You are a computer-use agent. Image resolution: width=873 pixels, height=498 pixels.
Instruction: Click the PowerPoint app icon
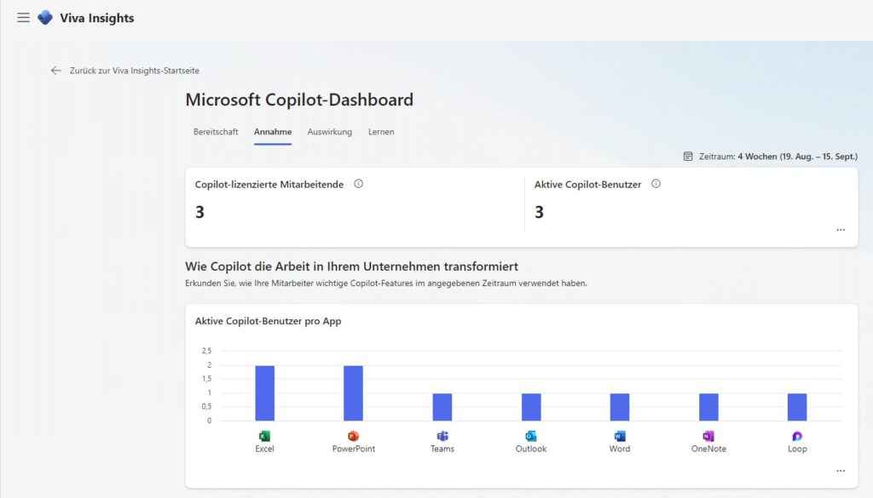pos(354,437)
